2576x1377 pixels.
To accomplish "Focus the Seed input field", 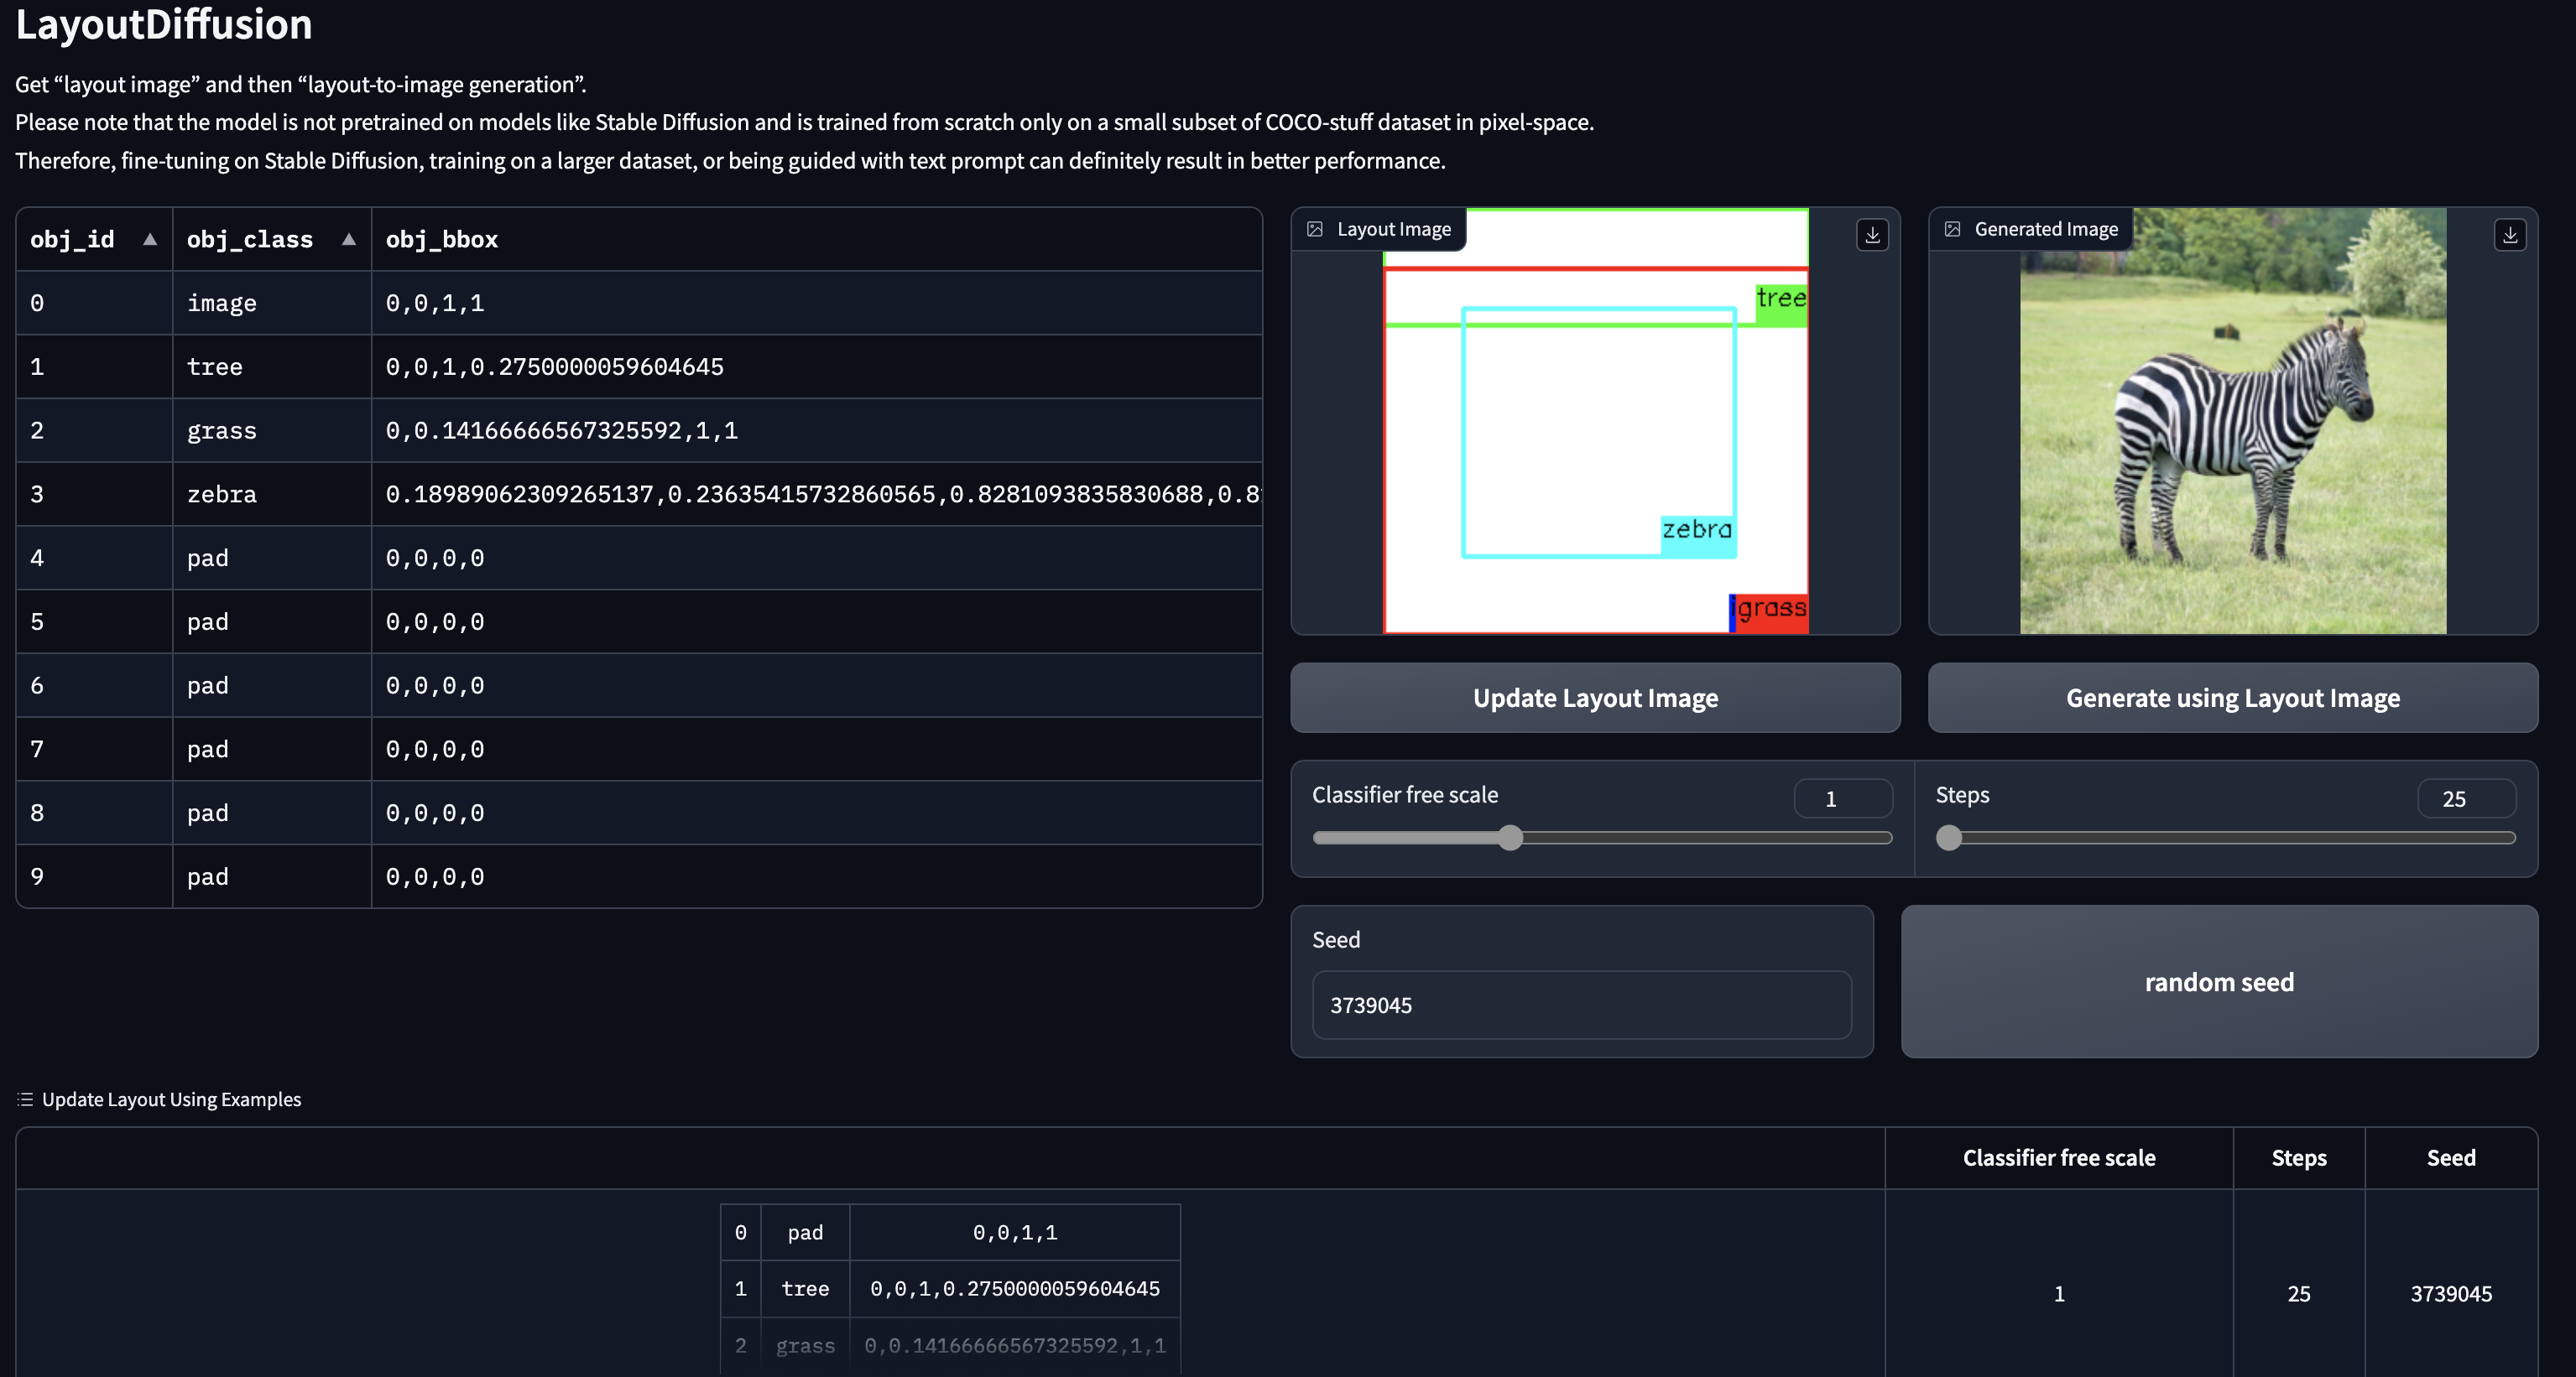I will pyautogui.click(x=1580, y=1005).
